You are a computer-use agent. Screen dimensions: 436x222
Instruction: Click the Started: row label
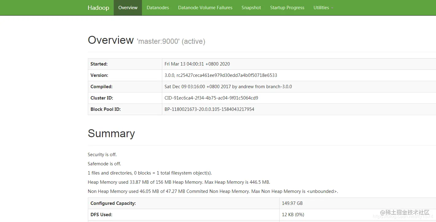click(x=99, y=64)
